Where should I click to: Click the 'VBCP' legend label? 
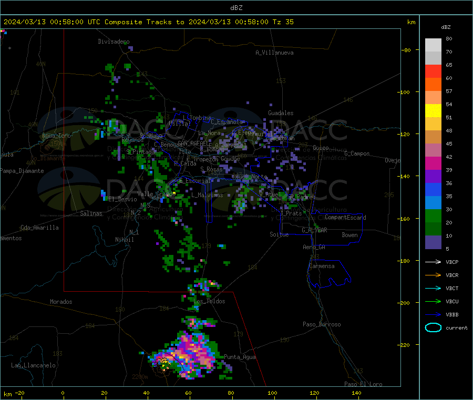click(452, 262)
